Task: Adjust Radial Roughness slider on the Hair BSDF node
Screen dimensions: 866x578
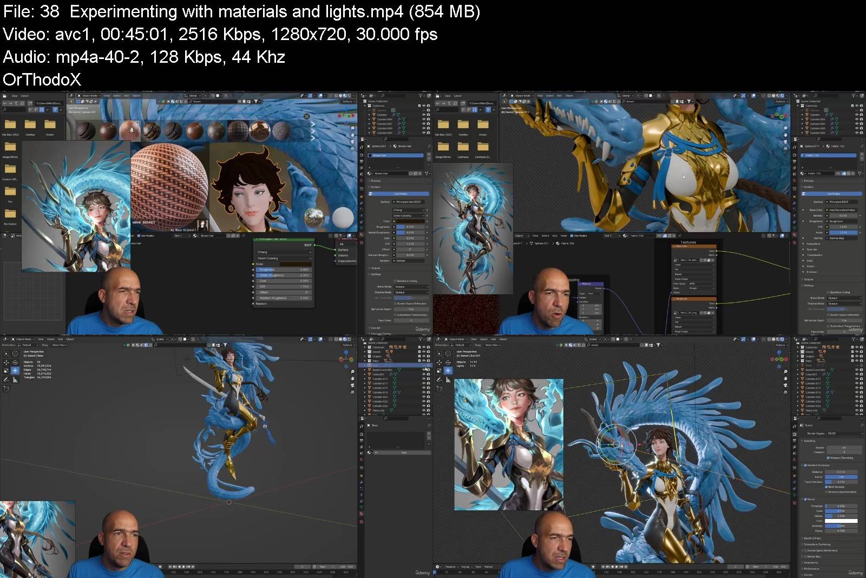Action: (x=284, y=275)
